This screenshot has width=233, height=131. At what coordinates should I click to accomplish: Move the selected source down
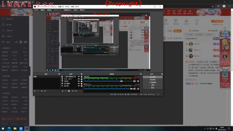(x=76, y=91)
